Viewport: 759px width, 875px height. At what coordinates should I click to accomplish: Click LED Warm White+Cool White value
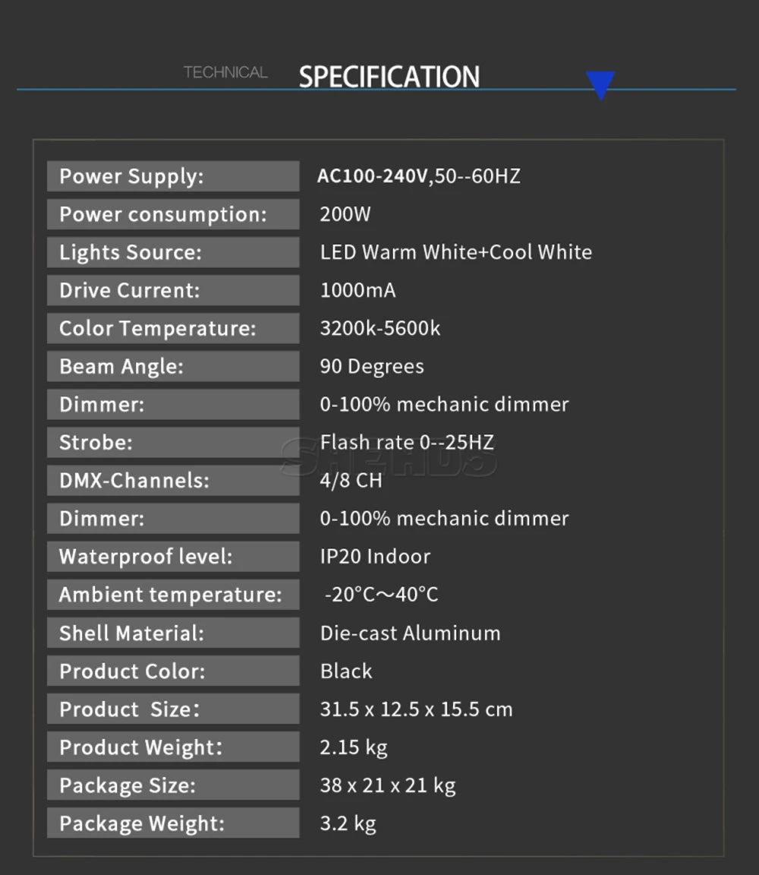click(x=455, y=252)
